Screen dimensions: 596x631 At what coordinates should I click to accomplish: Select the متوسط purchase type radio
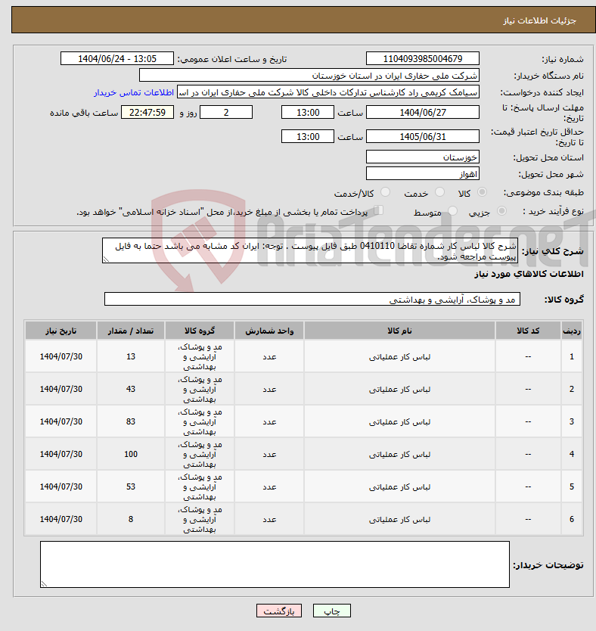coord(452,211)
